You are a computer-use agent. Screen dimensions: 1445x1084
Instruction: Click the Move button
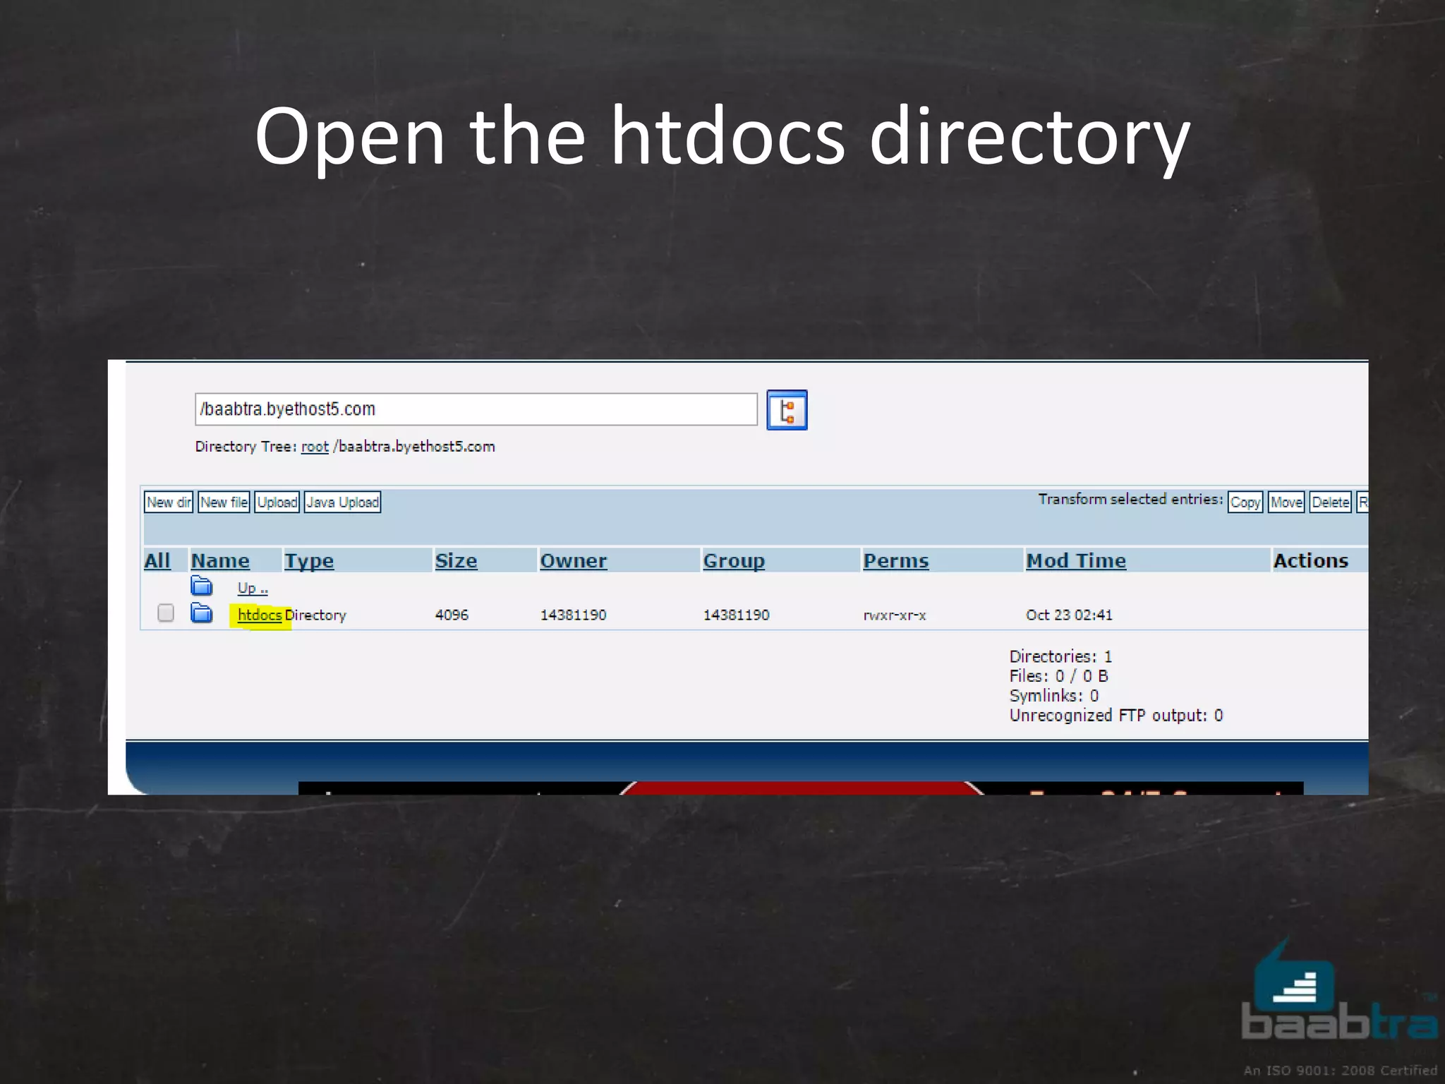coord(1286,502)
